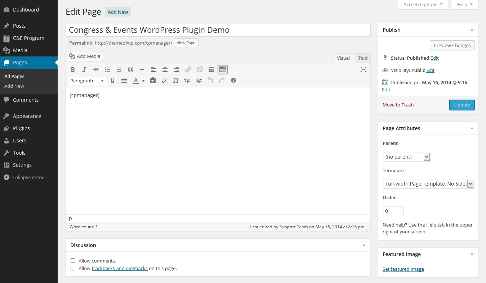Click the remove link icon
This screenshot has width=486, height=283.
click(200, 69)
